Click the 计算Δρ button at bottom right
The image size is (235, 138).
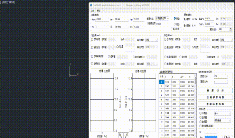[x=227, y=137]
